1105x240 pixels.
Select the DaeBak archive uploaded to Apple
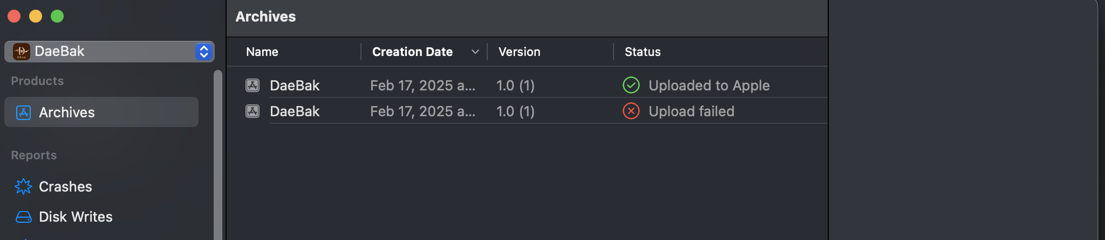pos(527,85)
